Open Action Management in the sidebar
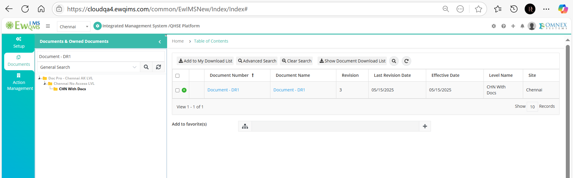The width and height of the screenshot is (573, 178). coord(20,82)
